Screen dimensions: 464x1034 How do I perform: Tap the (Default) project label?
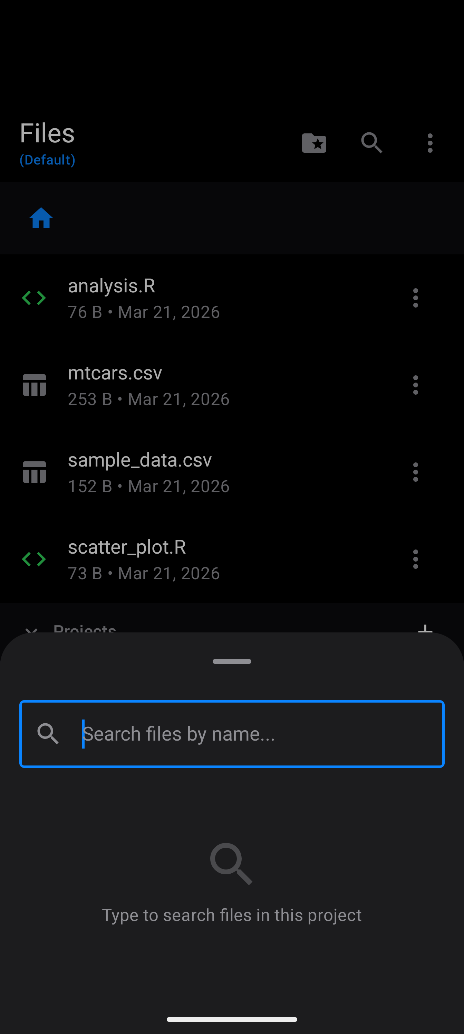click(47, 160)
